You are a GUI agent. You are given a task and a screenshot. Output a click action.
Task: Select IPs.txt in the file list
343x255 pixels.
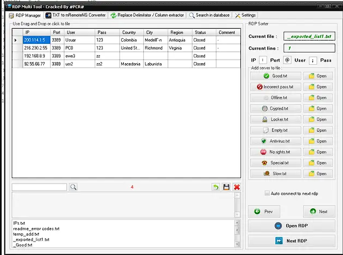[x=19, y=223]
